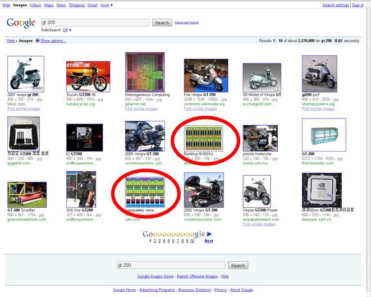This screenshot has height=297, width=371.
Task: Click Sign in link
Action: [x=358, y=5]
